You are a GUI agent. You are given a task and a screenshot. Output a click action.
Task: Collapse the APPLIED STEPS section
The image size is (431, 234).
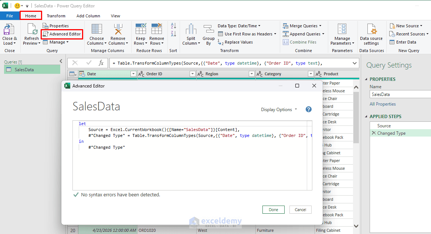(x=366, y=116)
